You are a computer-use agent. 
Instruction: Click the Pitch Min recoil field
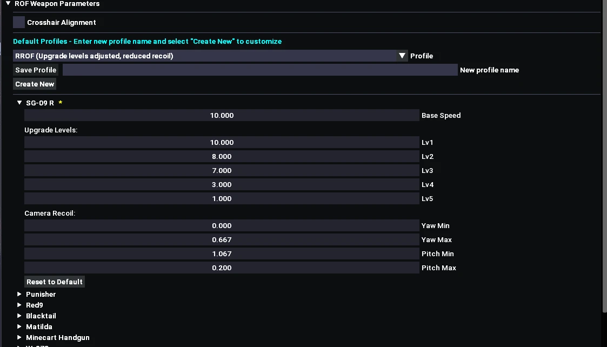pos(222,253)
